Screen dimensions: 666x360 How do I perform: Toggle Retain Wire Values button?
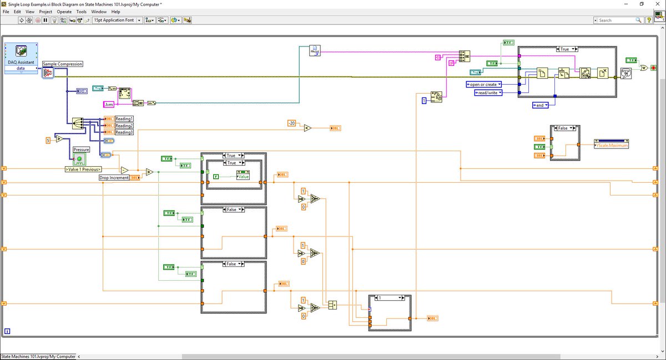[x=63, y=20]
